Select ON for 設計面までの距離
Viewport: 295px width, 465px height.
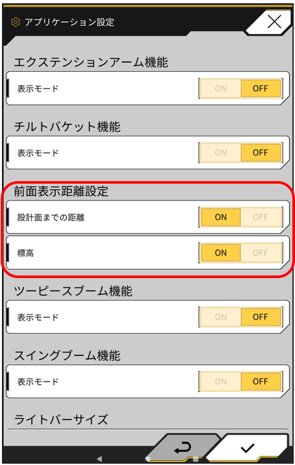pyautogui.click(x=221, y=217)
